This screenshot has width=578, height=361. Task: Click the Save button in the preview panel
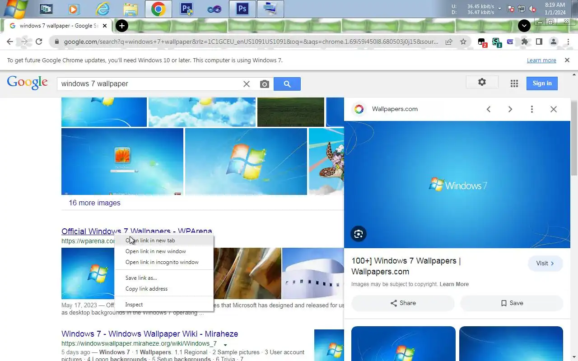click(x=512, y=303)
